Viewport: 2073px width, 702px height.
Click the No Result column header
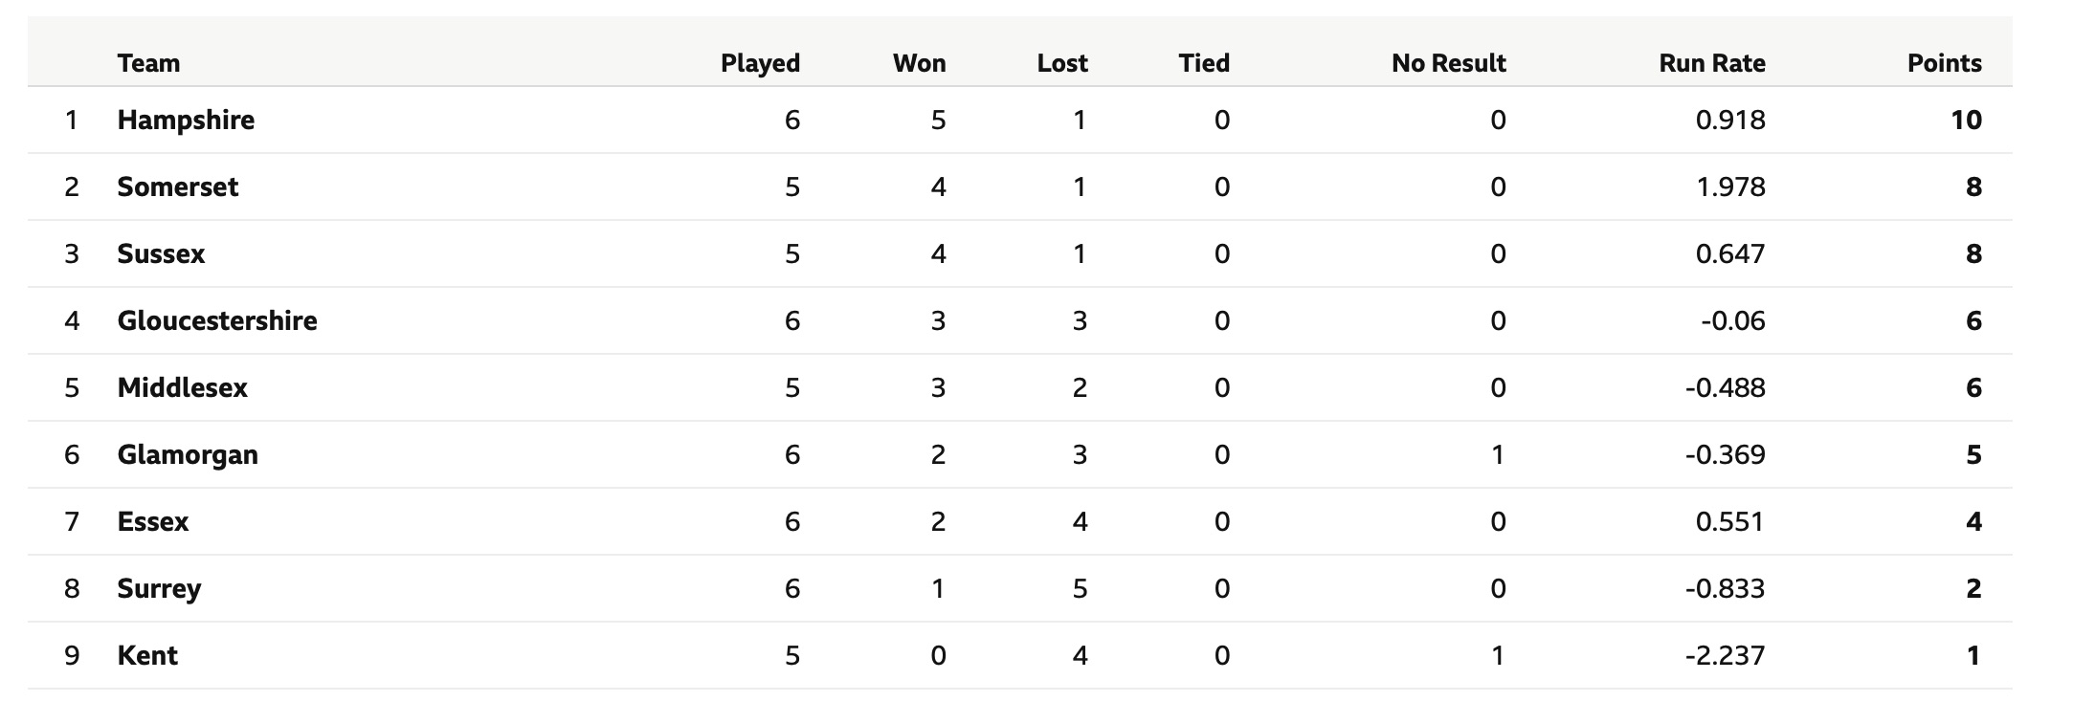(x=1449, y=63)
